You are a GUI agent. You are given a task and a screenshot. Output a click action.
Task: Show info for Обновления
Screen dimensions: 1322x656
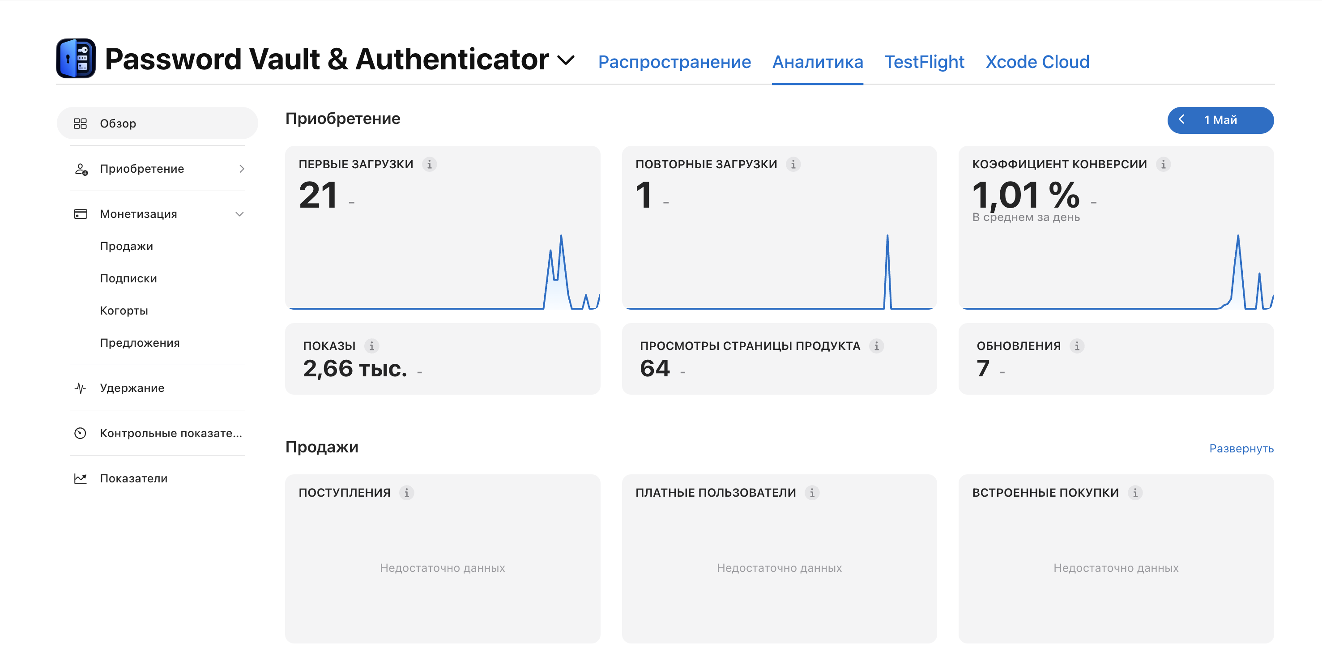(x=1077, y=346)
